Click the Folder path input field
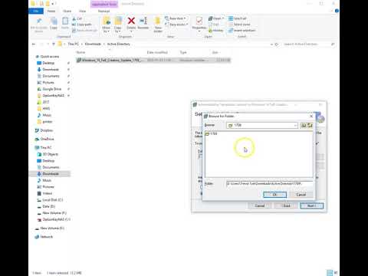The width and height of the screenshot is (368, 276). pyautogui.click(x=269, y=184)
